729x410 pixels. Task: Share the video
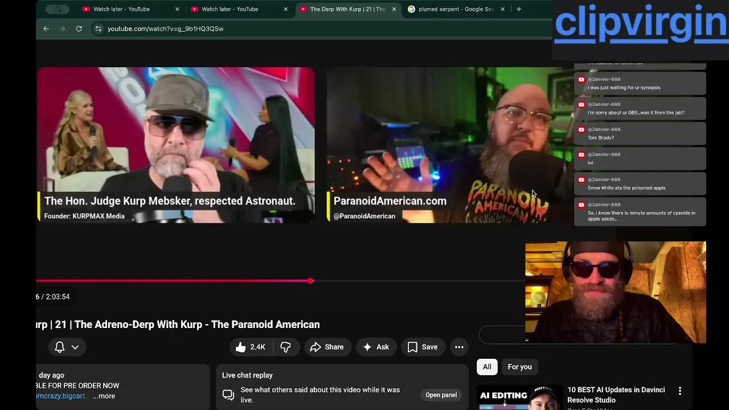(327, 347)
